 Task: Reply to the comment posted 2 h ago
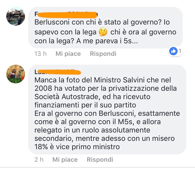100,160
